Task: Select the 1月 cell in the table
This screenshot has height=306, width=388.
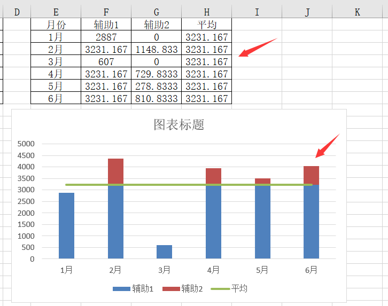Action: pos(56,37)
